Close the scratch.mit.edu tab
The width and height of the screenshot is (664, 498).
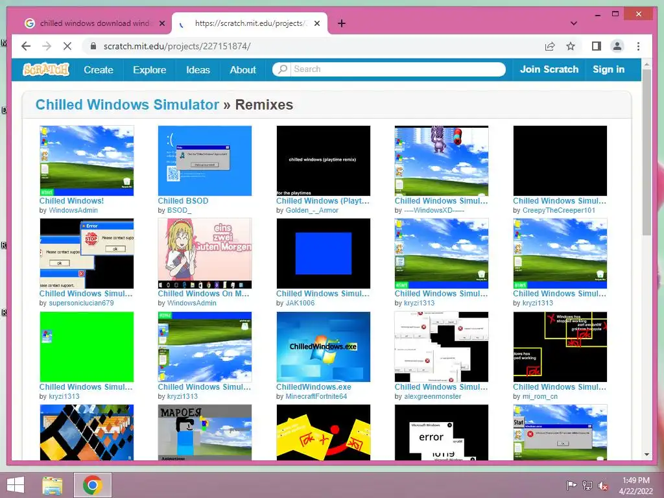pos(316,23)
